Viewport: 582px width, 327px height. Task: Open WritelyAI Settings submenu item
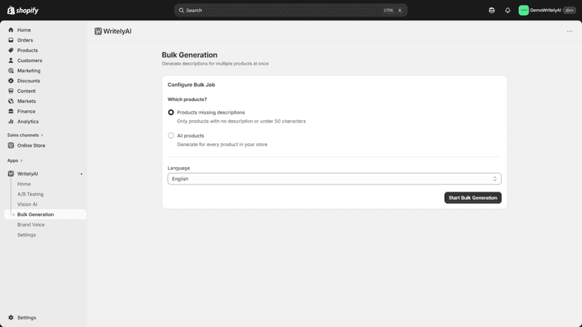(x=26, y=235)
